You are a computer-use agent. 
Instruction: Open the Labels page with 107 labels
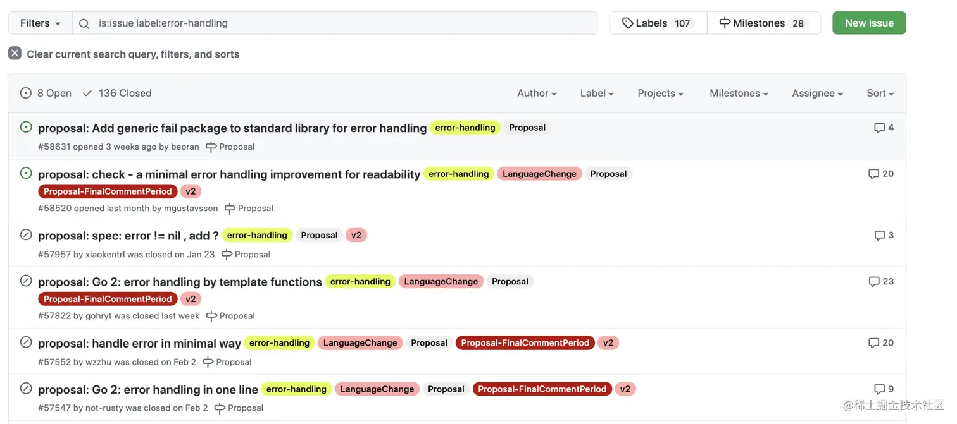point(658,23)
